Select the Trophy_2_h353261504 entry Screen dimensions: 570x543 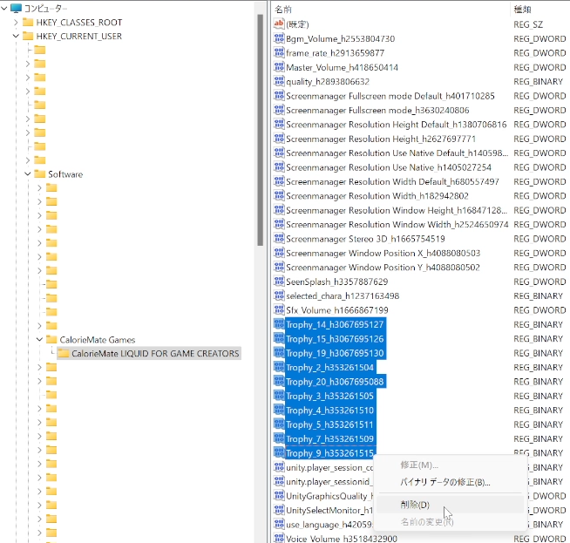tap(329, 367)
